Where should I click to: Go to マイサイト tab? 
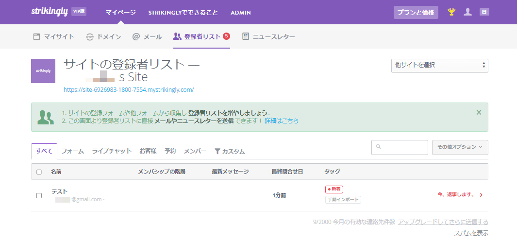tap(54, 36)
